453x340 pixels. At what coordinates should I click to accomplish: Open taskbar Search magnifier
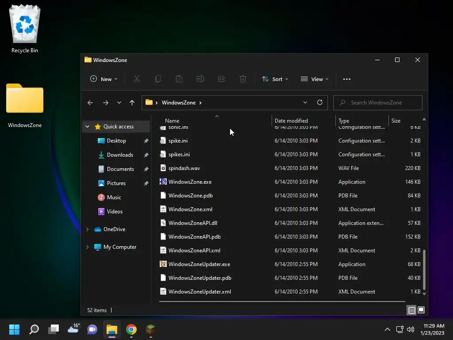pyautogui.click(x=34, y=329)
